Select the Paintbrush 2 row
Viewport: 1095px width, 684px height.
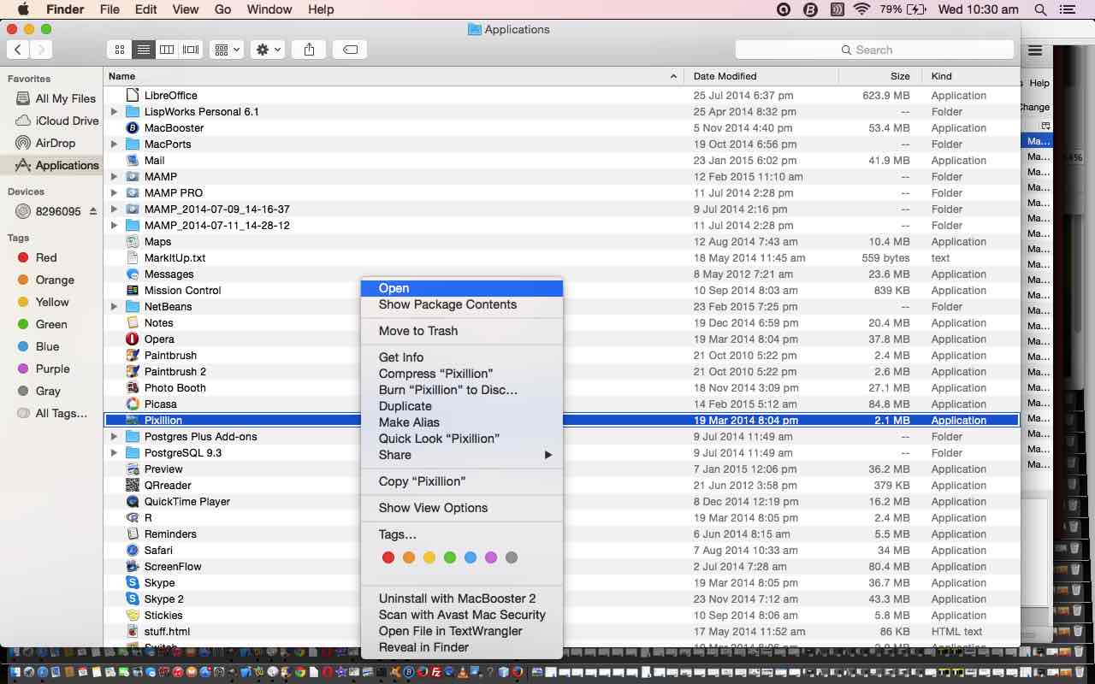[561, 371]
